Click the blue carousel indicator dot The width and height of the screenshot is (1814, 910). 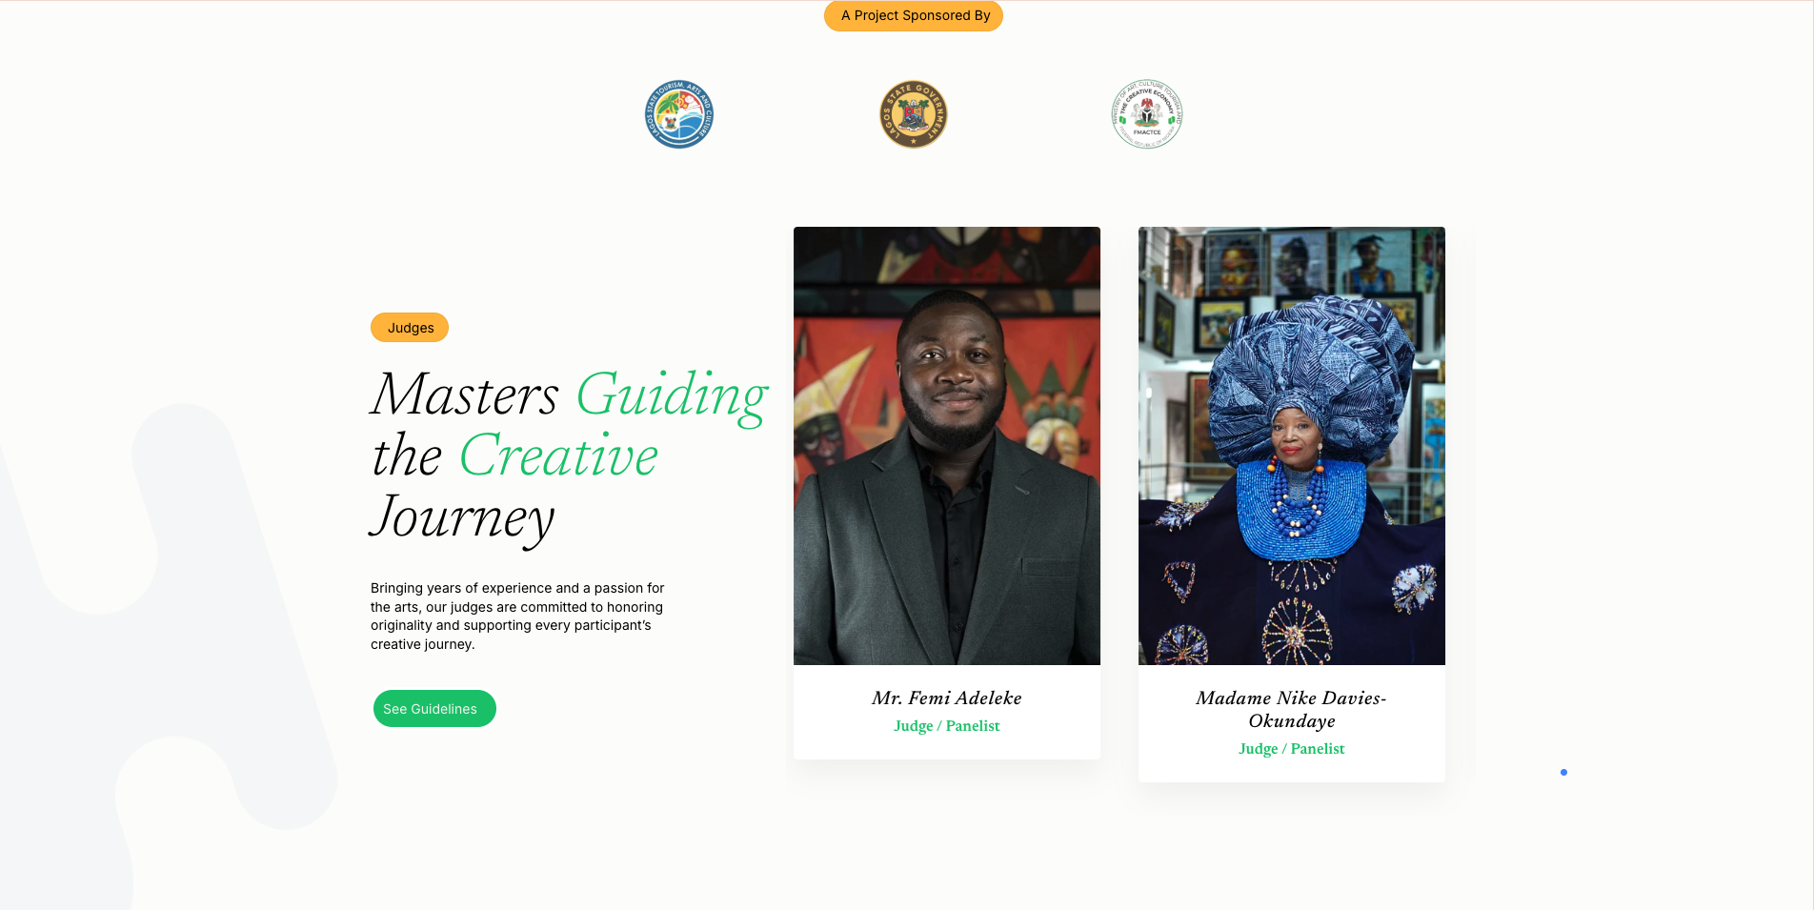pos(1563,772)
